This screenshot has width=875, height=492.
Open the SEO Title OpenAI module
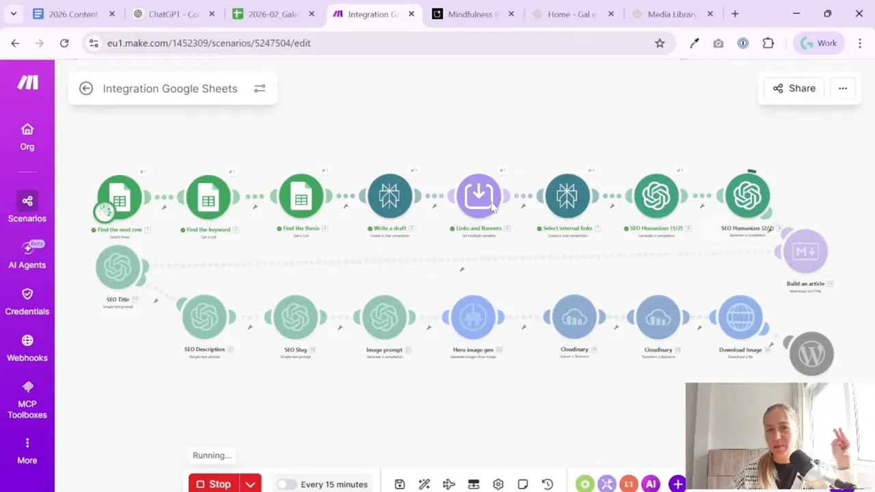click(x=118, y=267)
